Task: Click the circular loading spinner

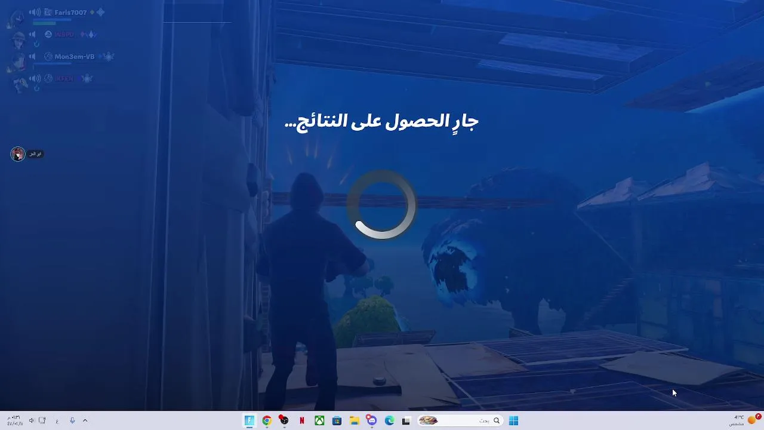Action: tap(382, 205)
